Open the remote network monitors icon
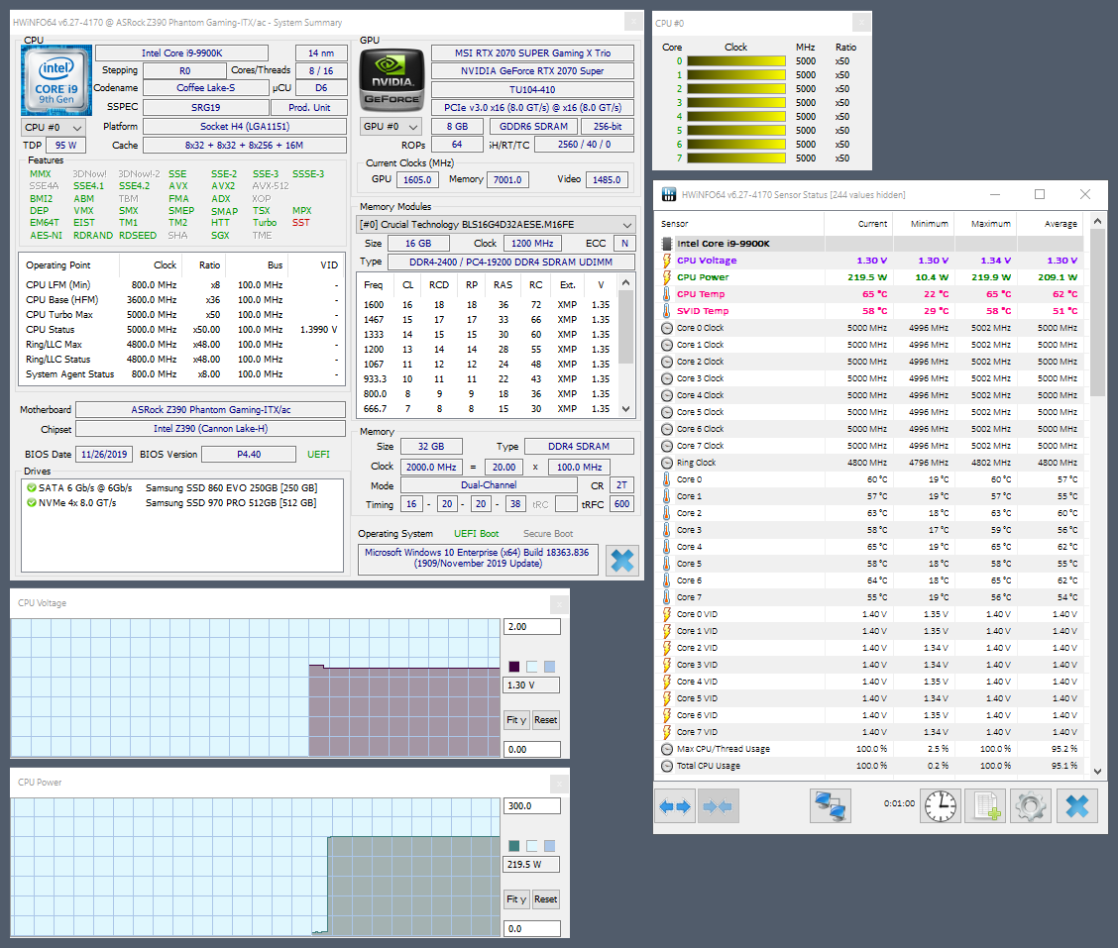Image resolution: width=1118 pixels, height=948 pixels. [830, 806]
